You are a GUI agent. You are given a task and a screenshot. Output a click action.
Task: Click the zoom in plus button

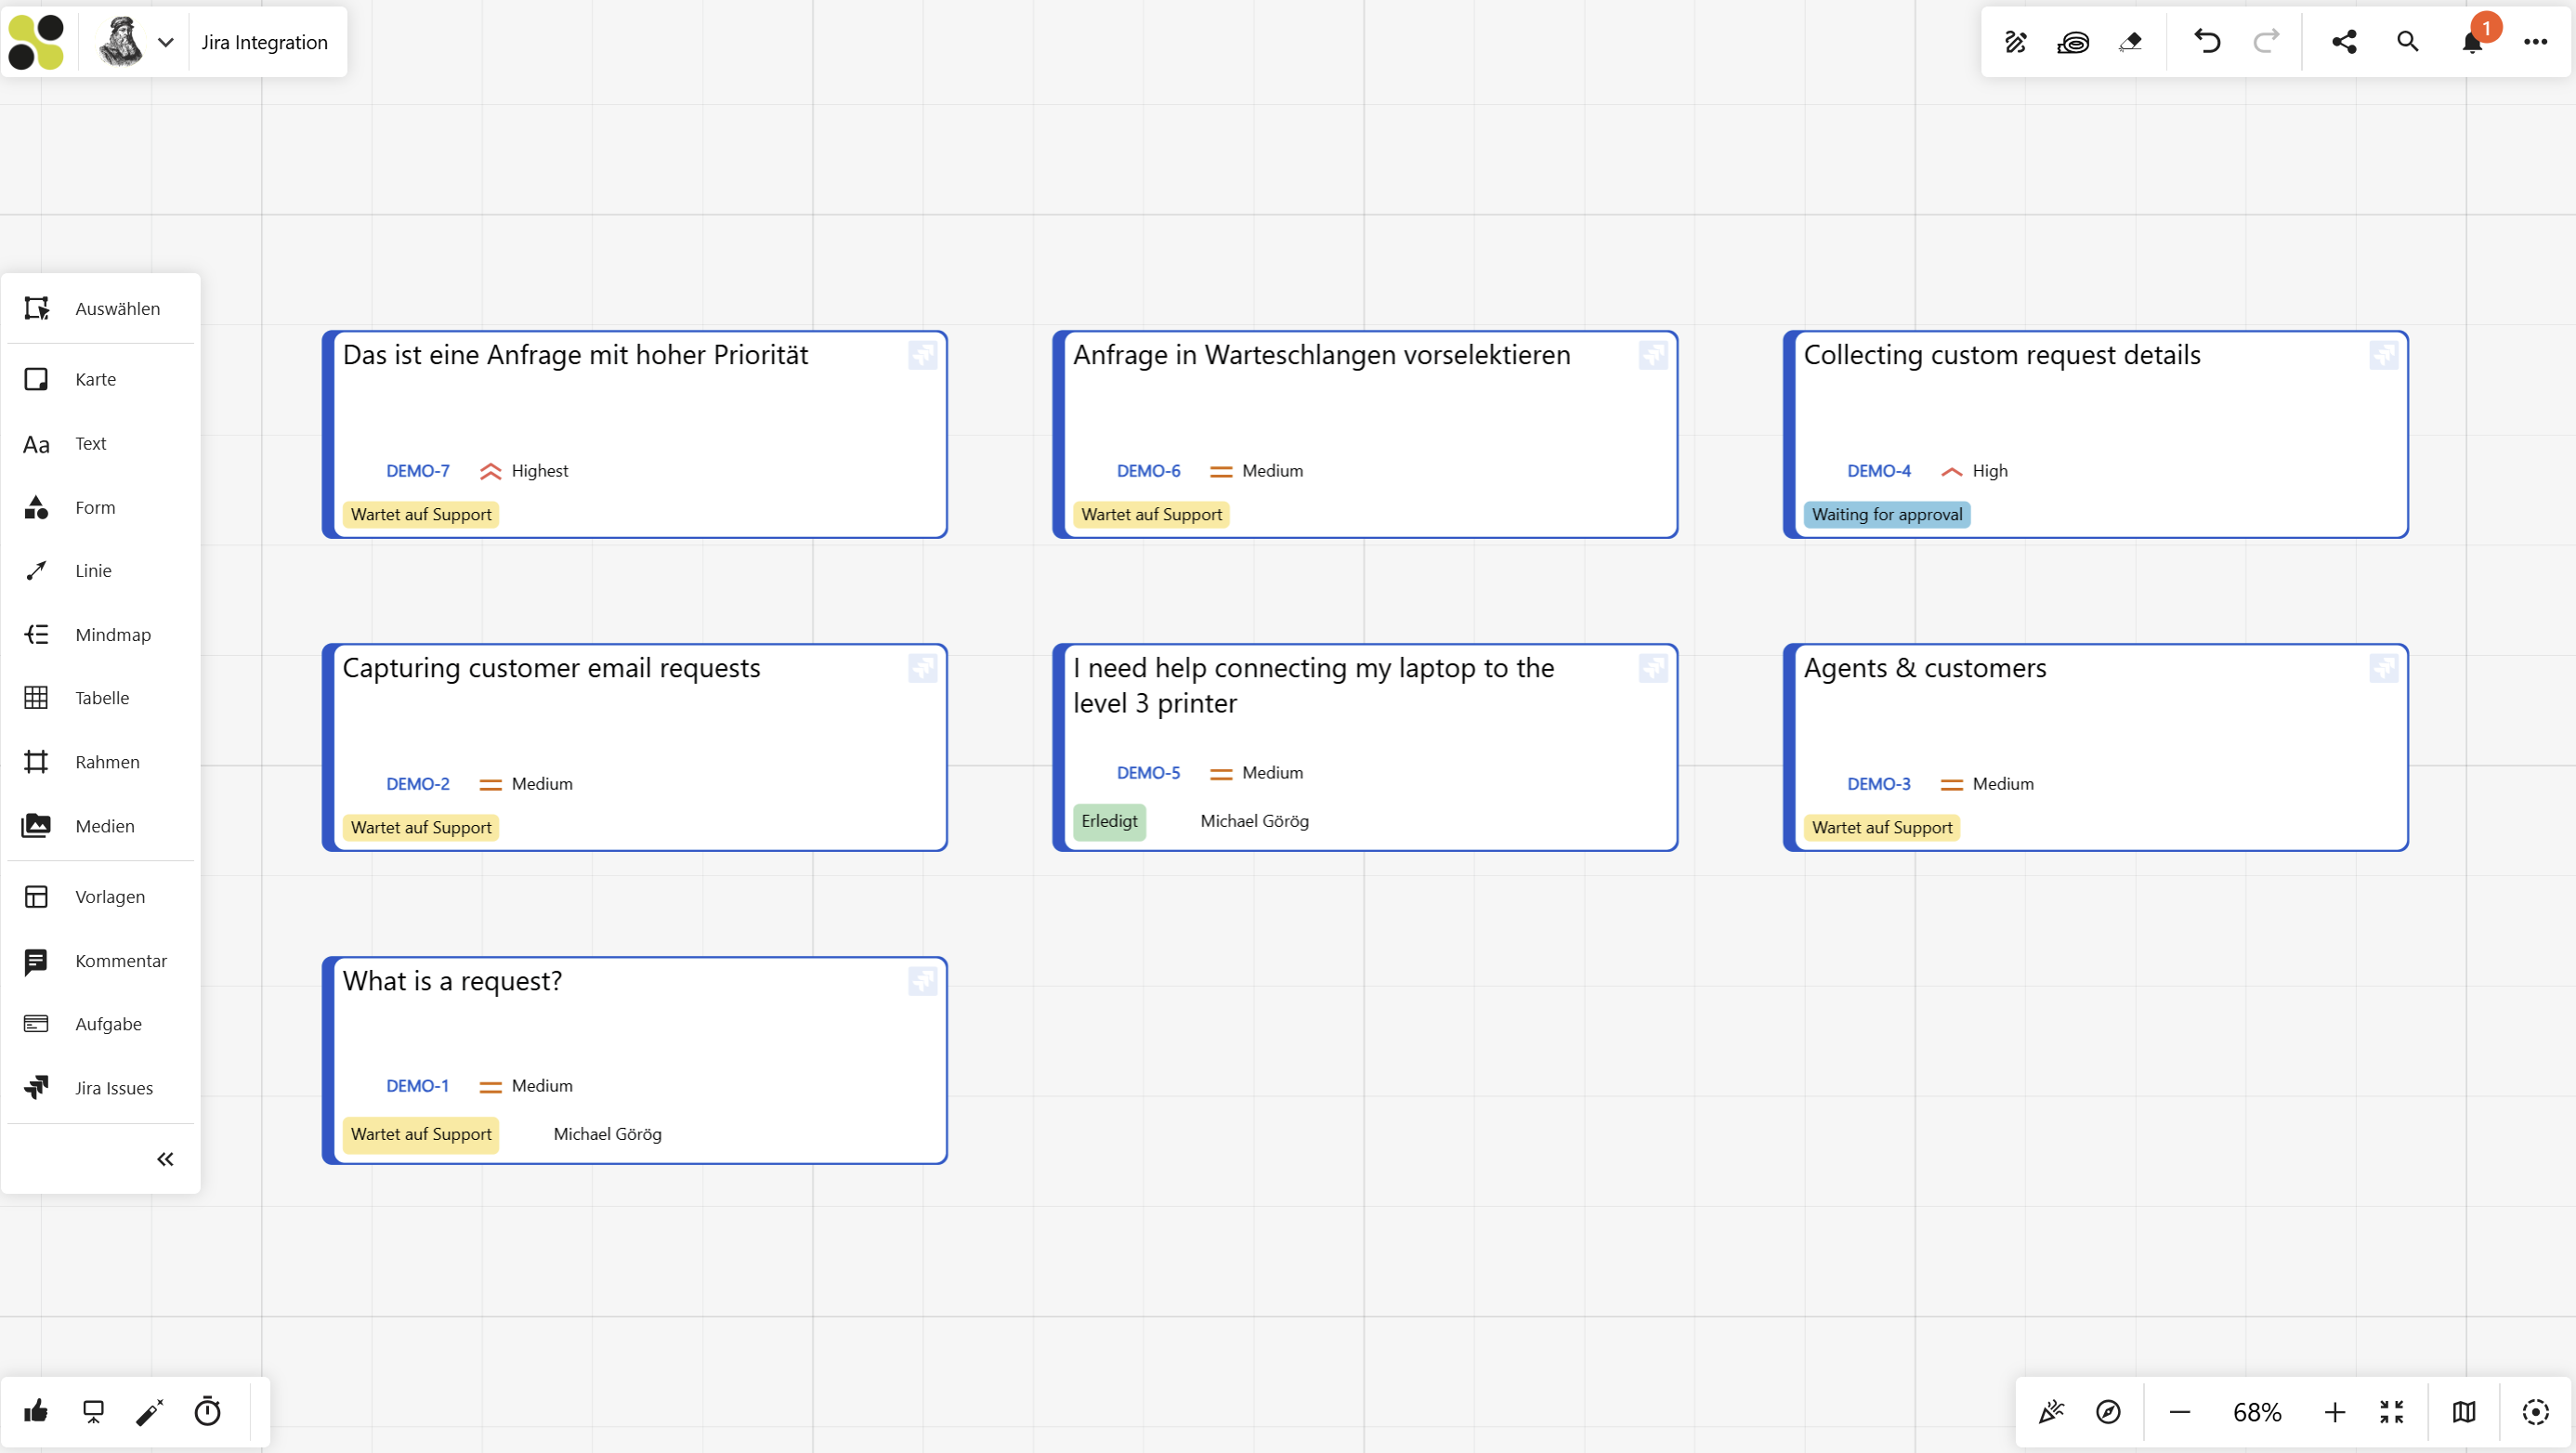coord(2334,1411)
